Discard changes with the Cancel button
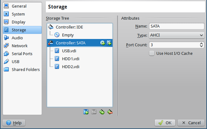207x129 pixels. [191, 123]
